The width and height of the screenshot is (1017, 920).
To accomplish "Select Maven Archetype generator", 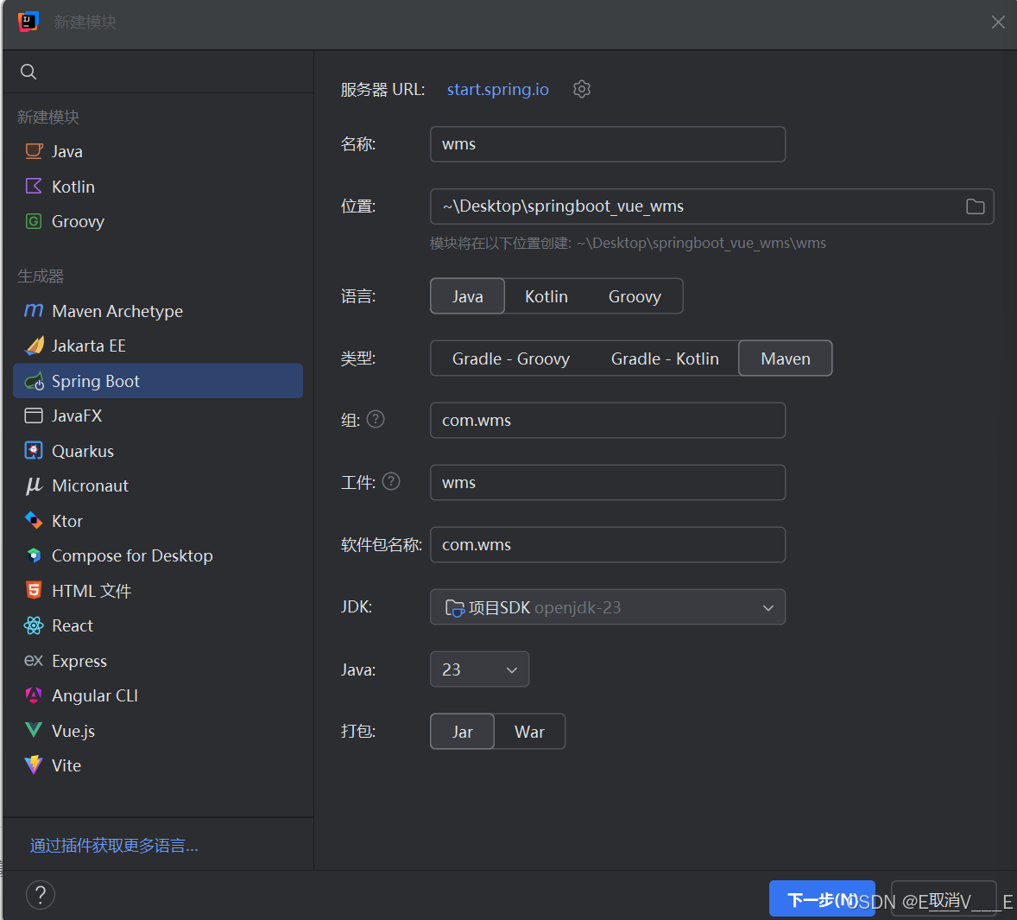I will click(x=158, y=311).
